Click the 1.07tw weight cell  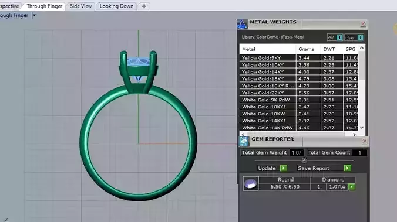[x=337, y=187]
